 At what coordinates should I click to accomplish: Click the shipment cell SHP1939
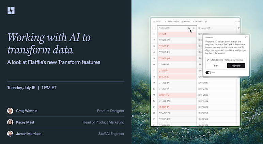[217, 113]
